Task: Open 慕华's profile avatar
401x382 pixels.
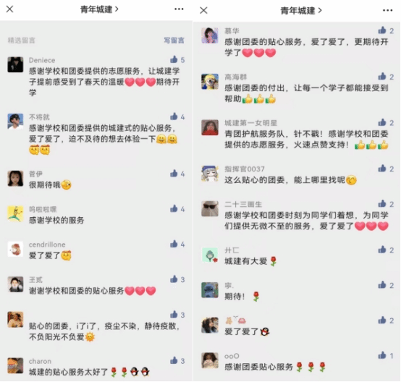Action: point(210,35)
